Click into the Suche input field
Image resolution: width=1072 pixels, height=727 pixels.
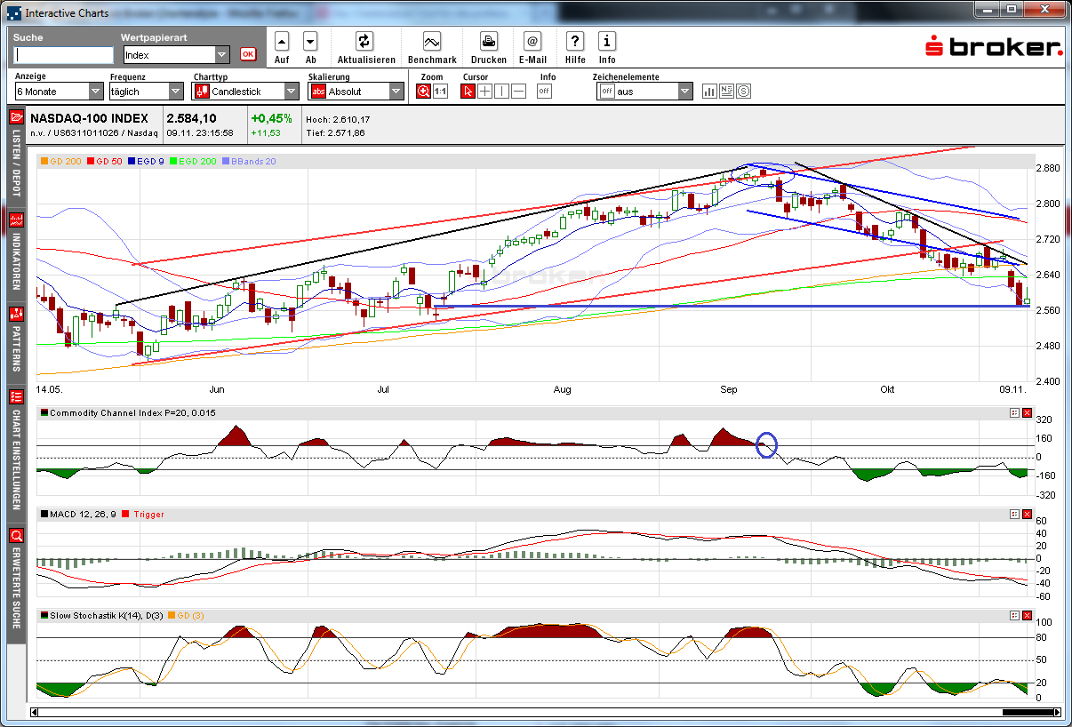(63, 55)
